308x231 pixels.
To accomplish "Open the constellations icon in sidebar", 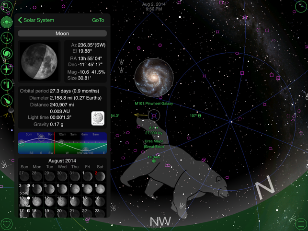I will tap(7, 38).
